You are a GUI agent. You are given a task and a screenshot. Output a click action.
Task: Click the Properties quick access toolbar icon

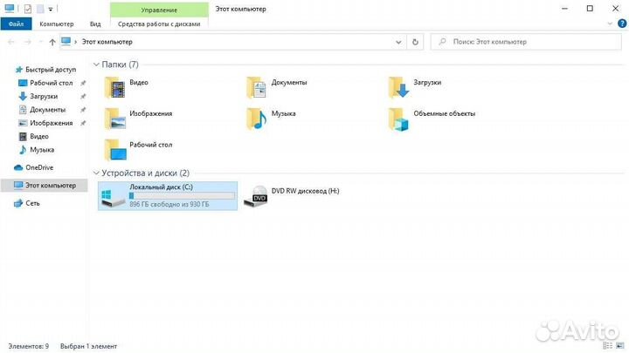coord(27,9)
